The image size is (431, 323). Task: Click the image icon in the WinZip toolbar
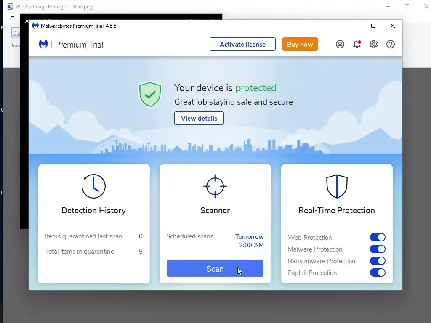tap(16, 33)
